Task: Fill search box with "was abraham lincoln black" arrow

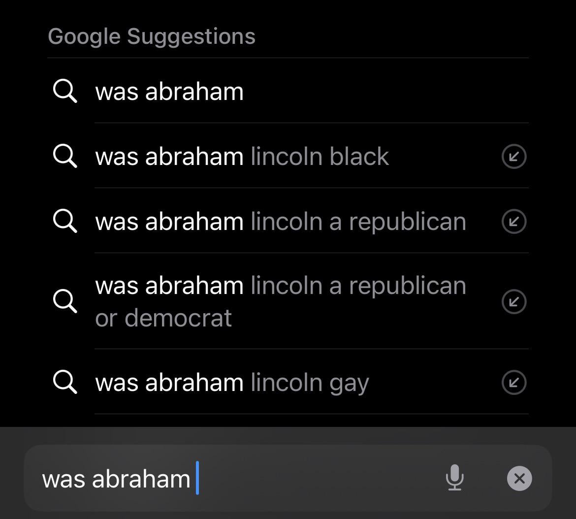Action: [x=513, y=157]
